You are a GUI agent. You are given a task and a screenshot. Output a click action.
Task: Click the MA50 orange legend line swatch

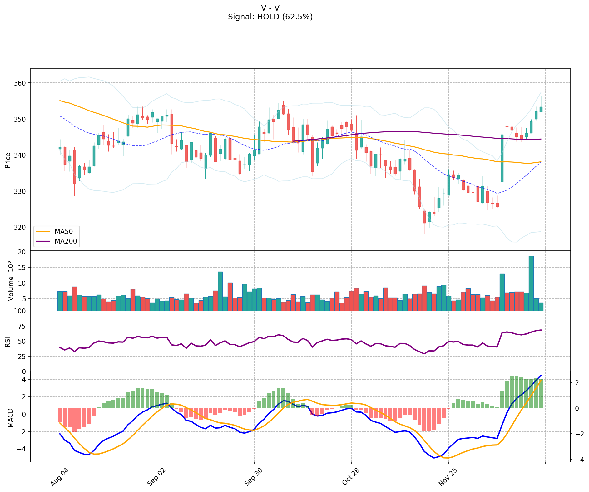44,232
